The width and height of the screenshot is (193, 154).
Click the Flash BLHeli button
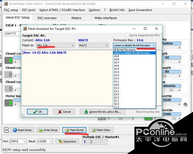pos(74,130)
